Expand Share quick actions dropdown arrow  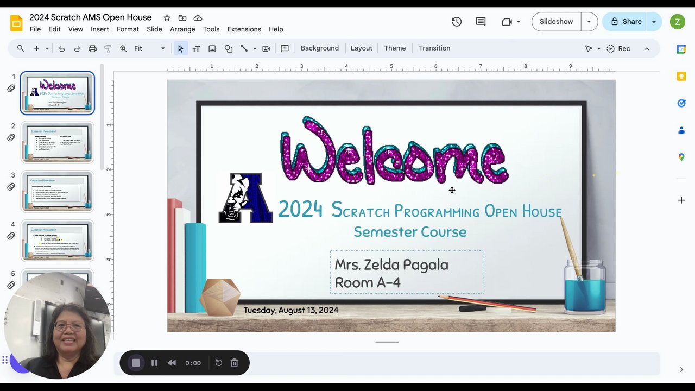(654, 22)
